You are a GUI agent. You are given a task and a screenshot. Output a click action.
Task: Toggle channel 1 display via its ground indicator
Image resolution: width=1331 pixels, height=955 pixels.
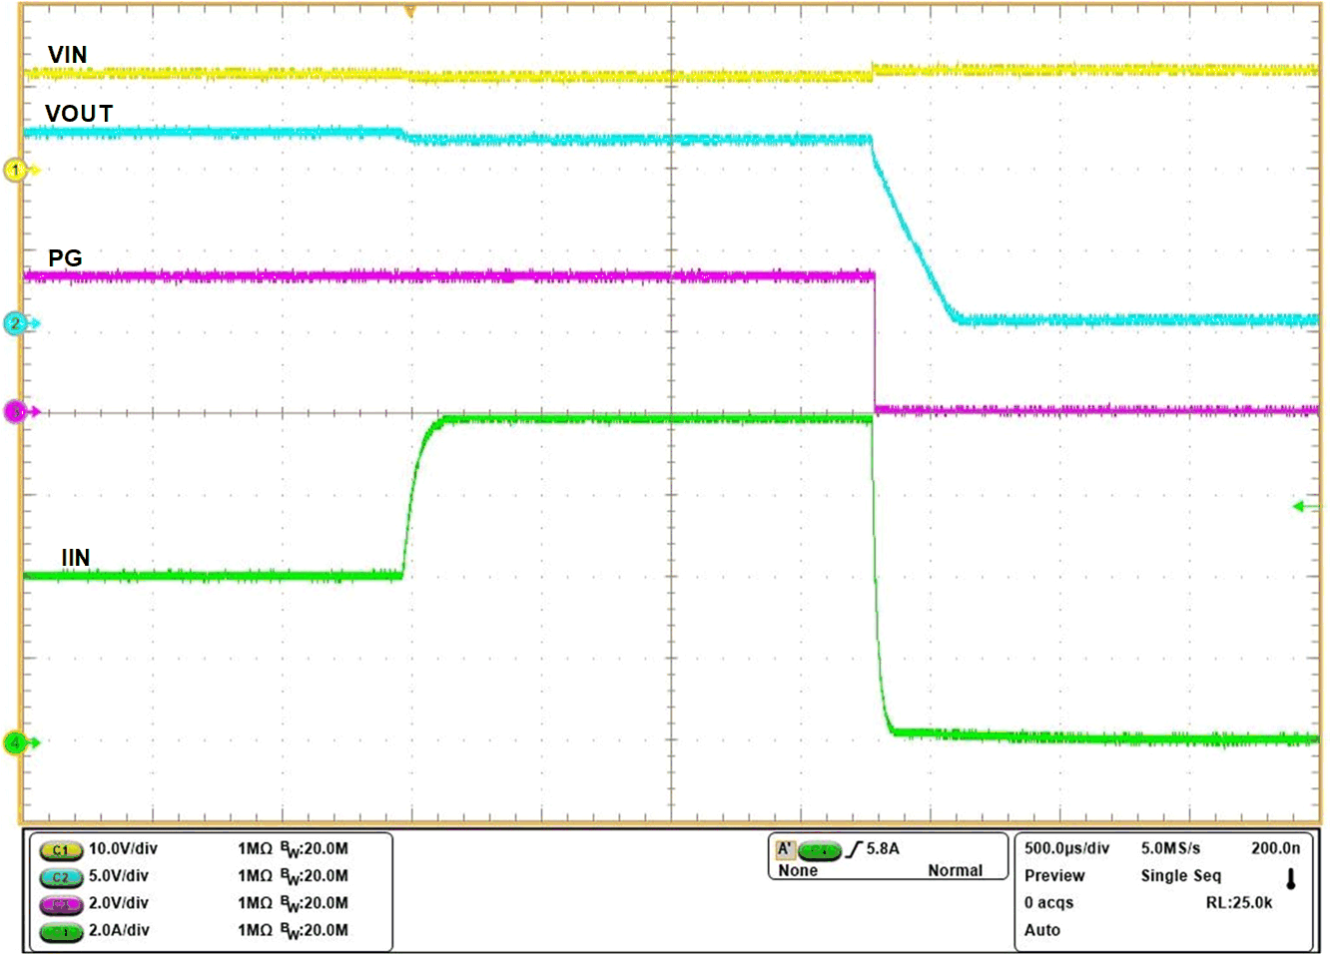pos(14,170)
